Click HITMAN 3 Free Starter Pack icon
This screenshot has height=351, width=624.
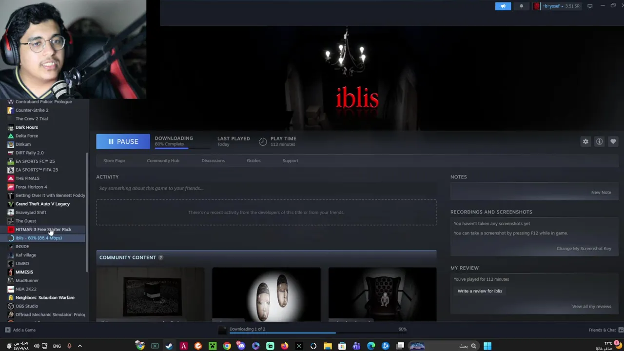pyautogui.click(x=11, y=230)
